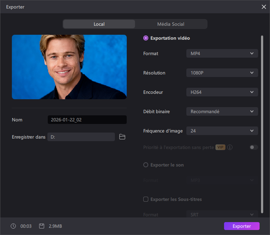Image resolution: width=270 pixels, height=235 pixels.
Task: Click the clock duration icon
Action: tap(13, 226)
